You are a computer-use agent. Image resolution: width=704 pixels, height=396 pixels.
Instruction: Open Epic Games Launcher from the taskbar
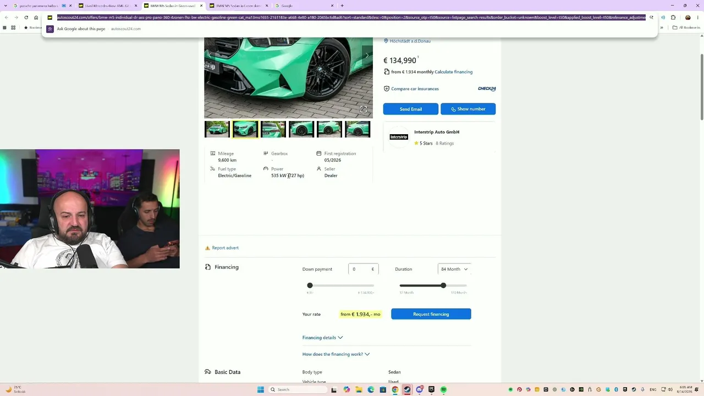431,389
